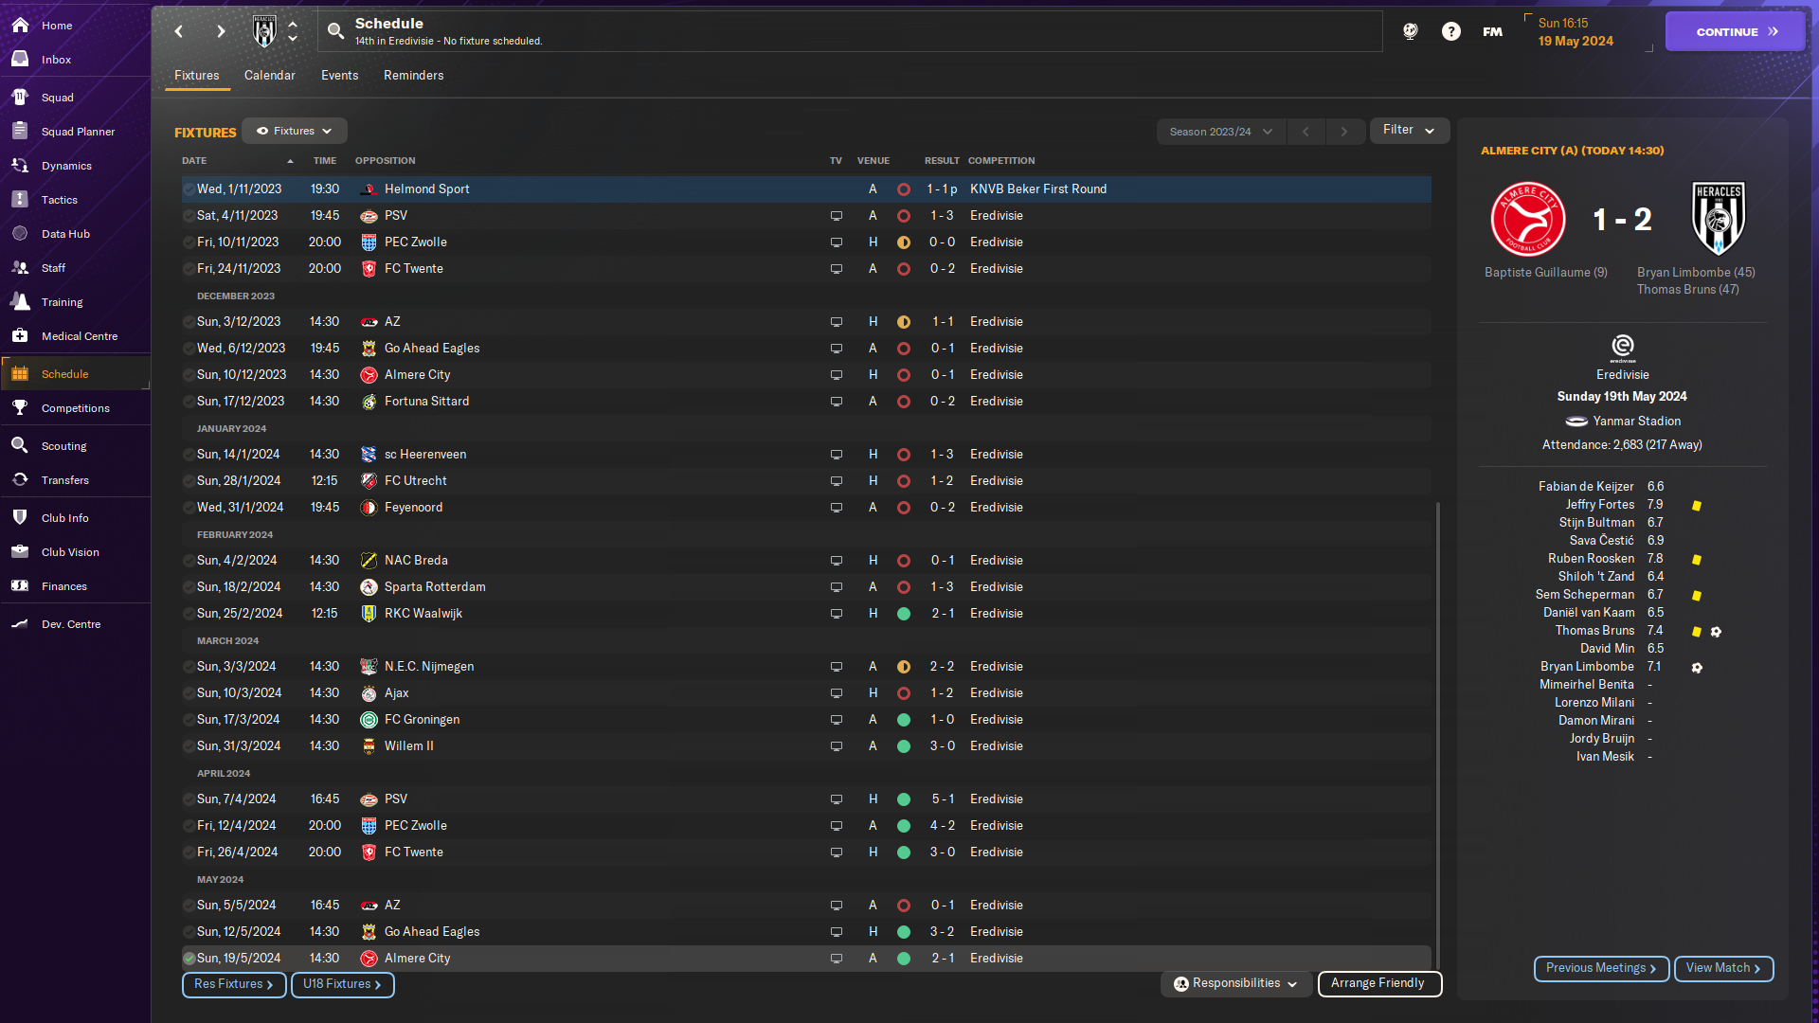Open the Staff icon

[20, 268]
